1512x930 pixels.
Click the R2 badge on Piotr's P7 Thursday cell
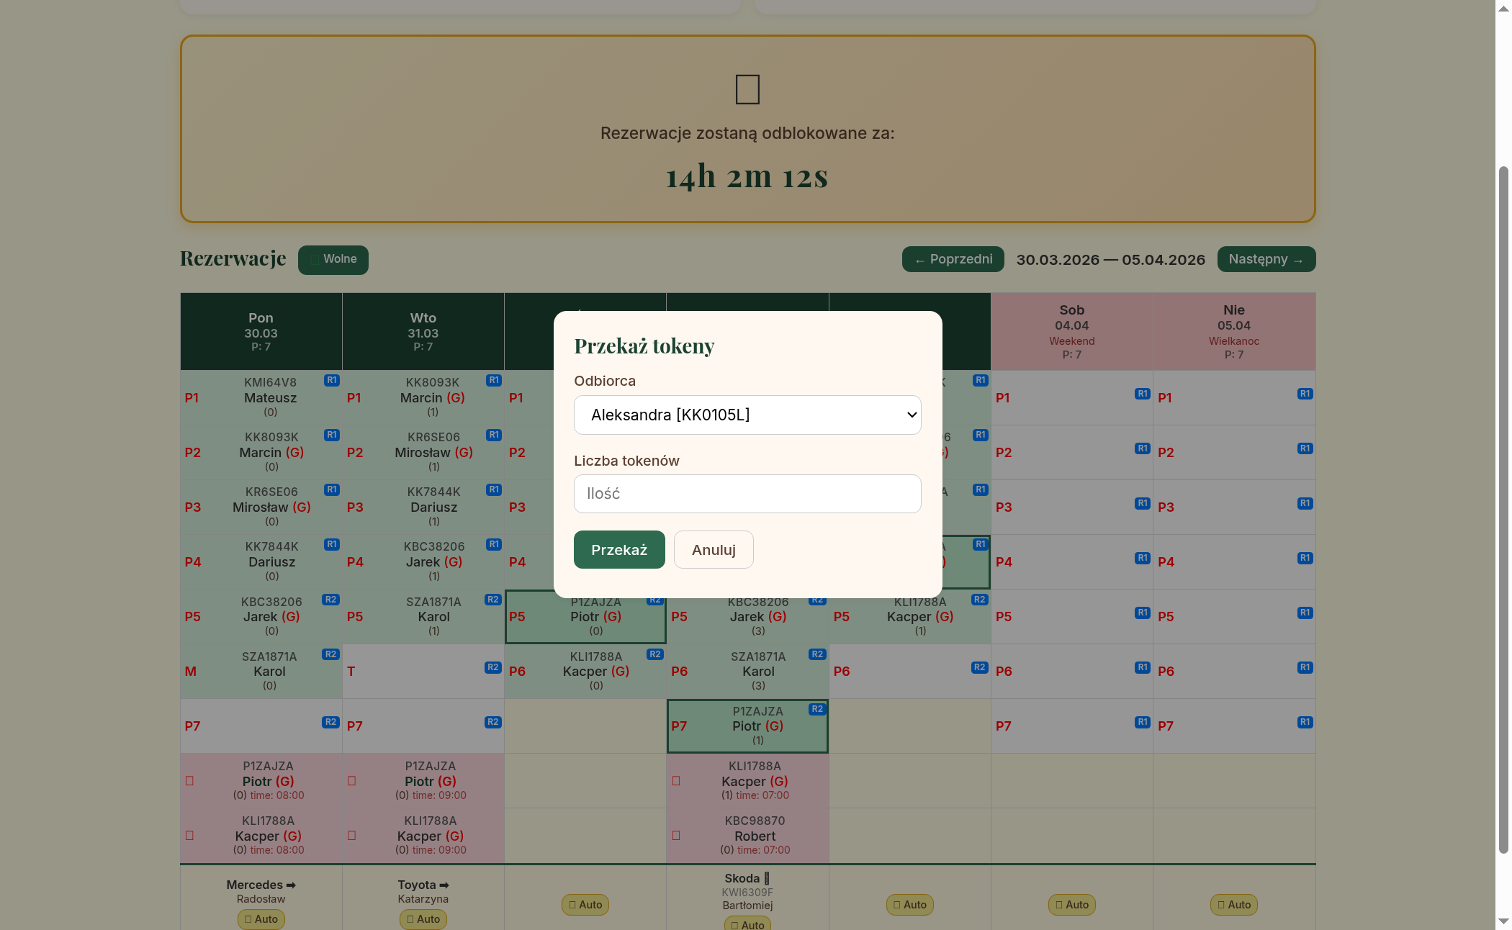(x=817, y=709)
